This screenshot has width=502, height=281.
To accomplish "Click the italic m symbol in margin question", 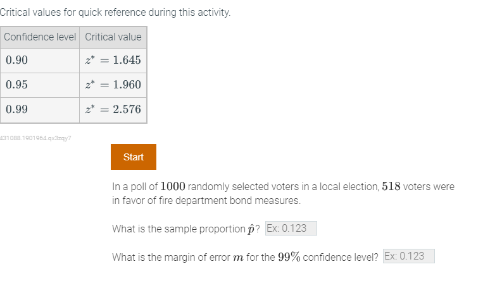I will 238,258.
